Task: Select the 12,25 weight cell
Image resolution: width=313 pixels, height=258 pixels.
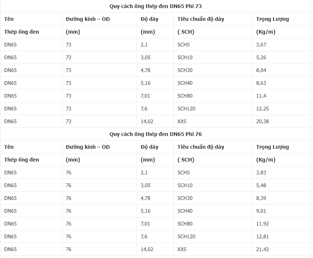Action: tap(262, 109)
